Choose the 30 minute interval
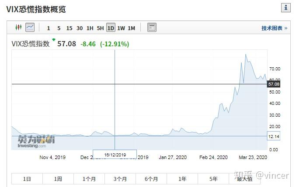 coord(80,28)
